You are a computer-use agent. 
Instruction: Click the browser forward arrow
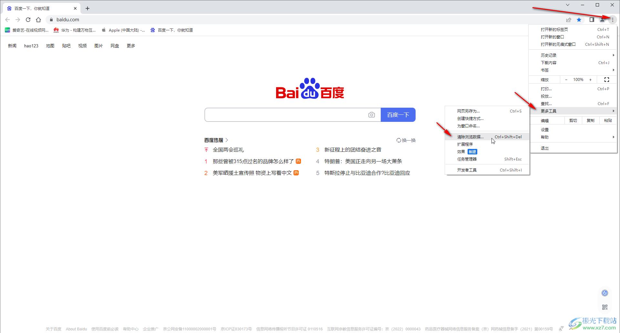(x=18, y=20)
